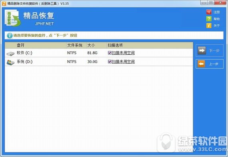The width and height of the screenshot is (228, 157).
Task: Click the blue info icon in hint bar
Action: tap(10, 35)
